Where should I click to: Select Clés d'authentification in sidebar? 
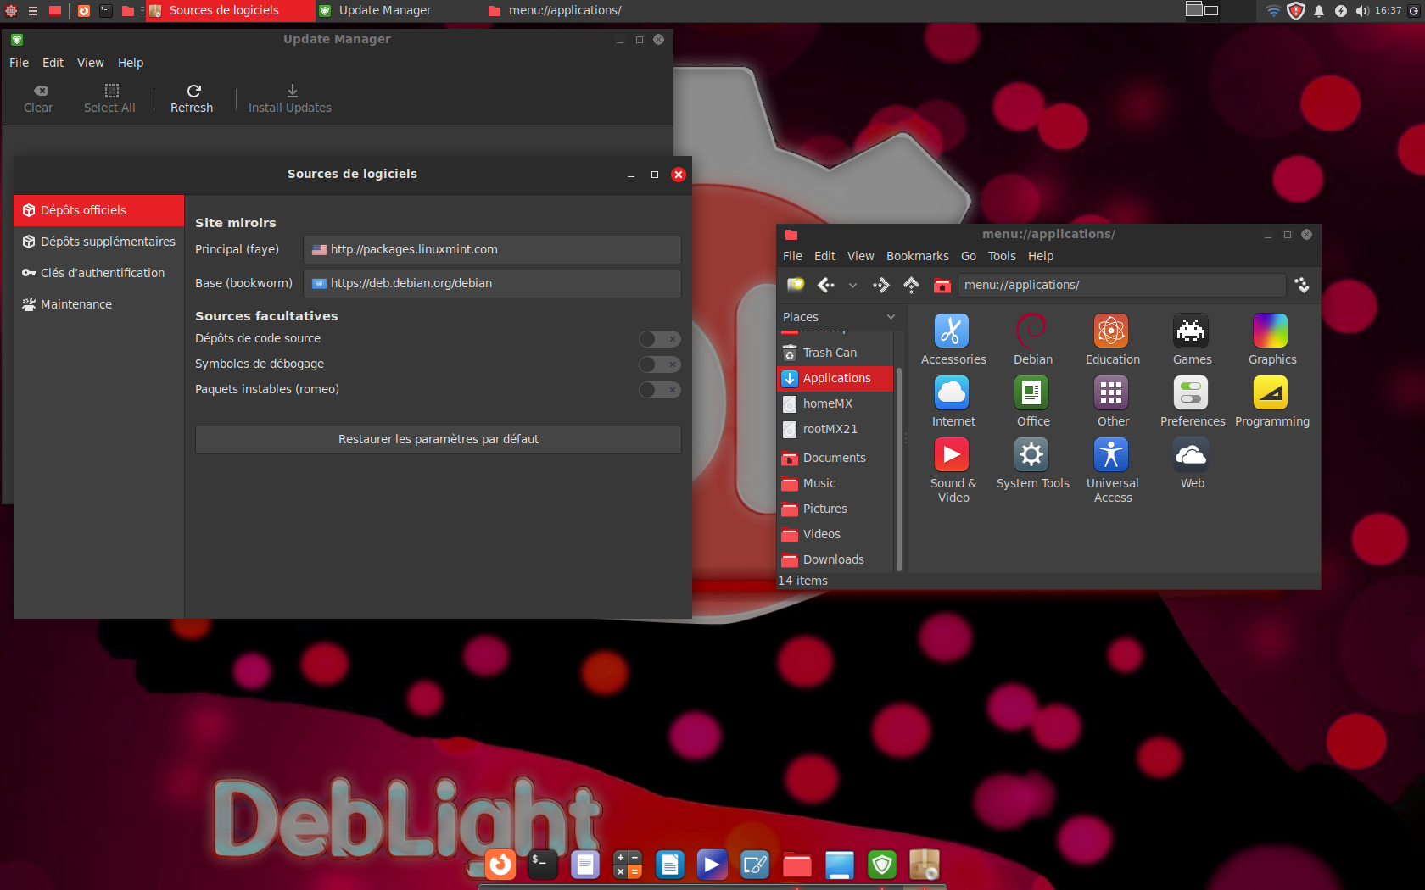pyautogui.click(x=98, y=273)
